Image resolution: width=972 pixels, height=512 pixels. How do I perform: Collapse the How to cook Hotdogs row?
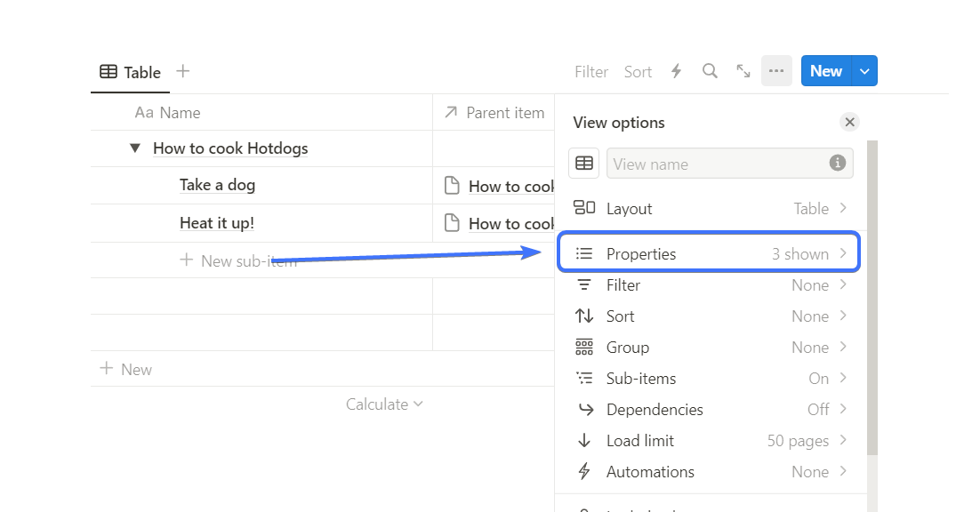pyautogui.click(x=135, y=148)
